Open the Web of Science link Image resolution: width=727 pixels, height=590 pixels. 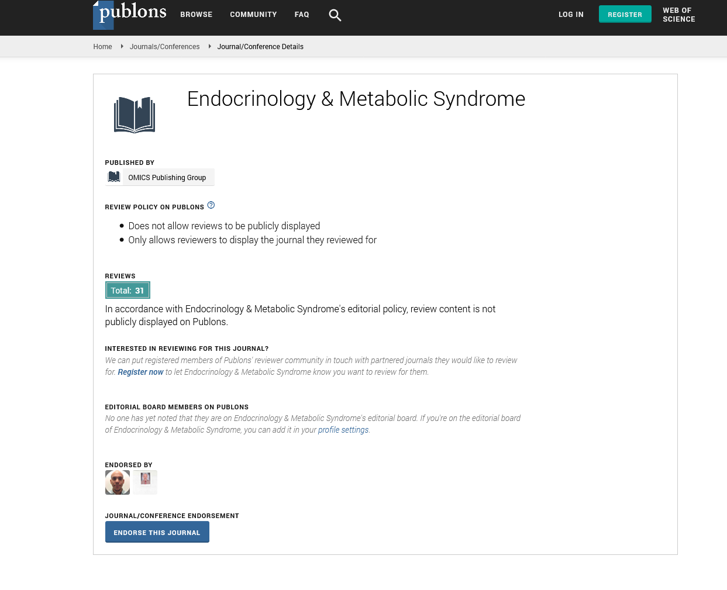click(678, 15)
